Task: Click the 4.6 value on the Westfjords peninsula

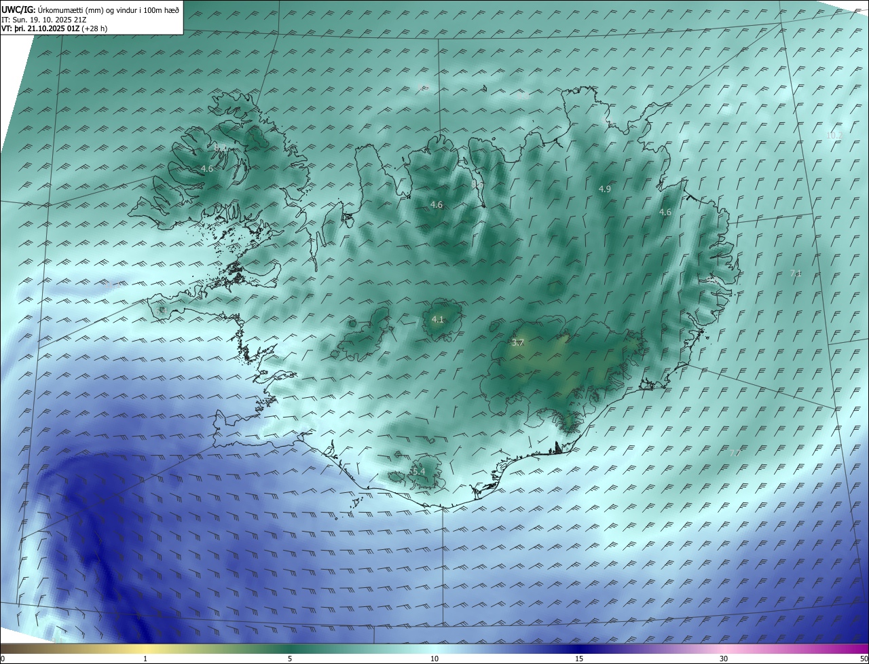Action: 207,168
